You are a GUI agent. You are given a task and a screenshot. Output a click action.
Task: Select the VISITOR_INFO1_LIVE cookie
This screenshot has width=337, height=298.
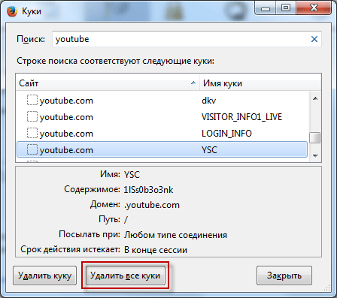tap(162, 117)
